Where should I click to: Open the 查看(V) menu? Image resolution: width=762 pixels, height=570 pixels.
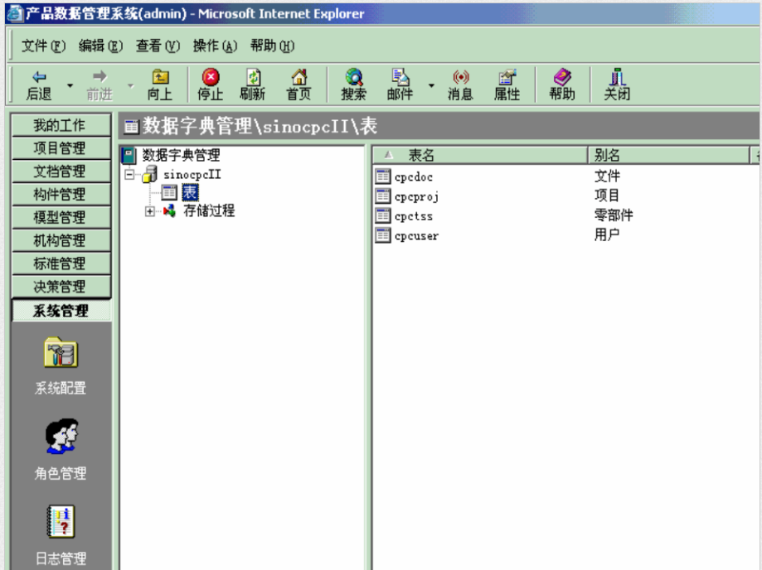point(158,46)
